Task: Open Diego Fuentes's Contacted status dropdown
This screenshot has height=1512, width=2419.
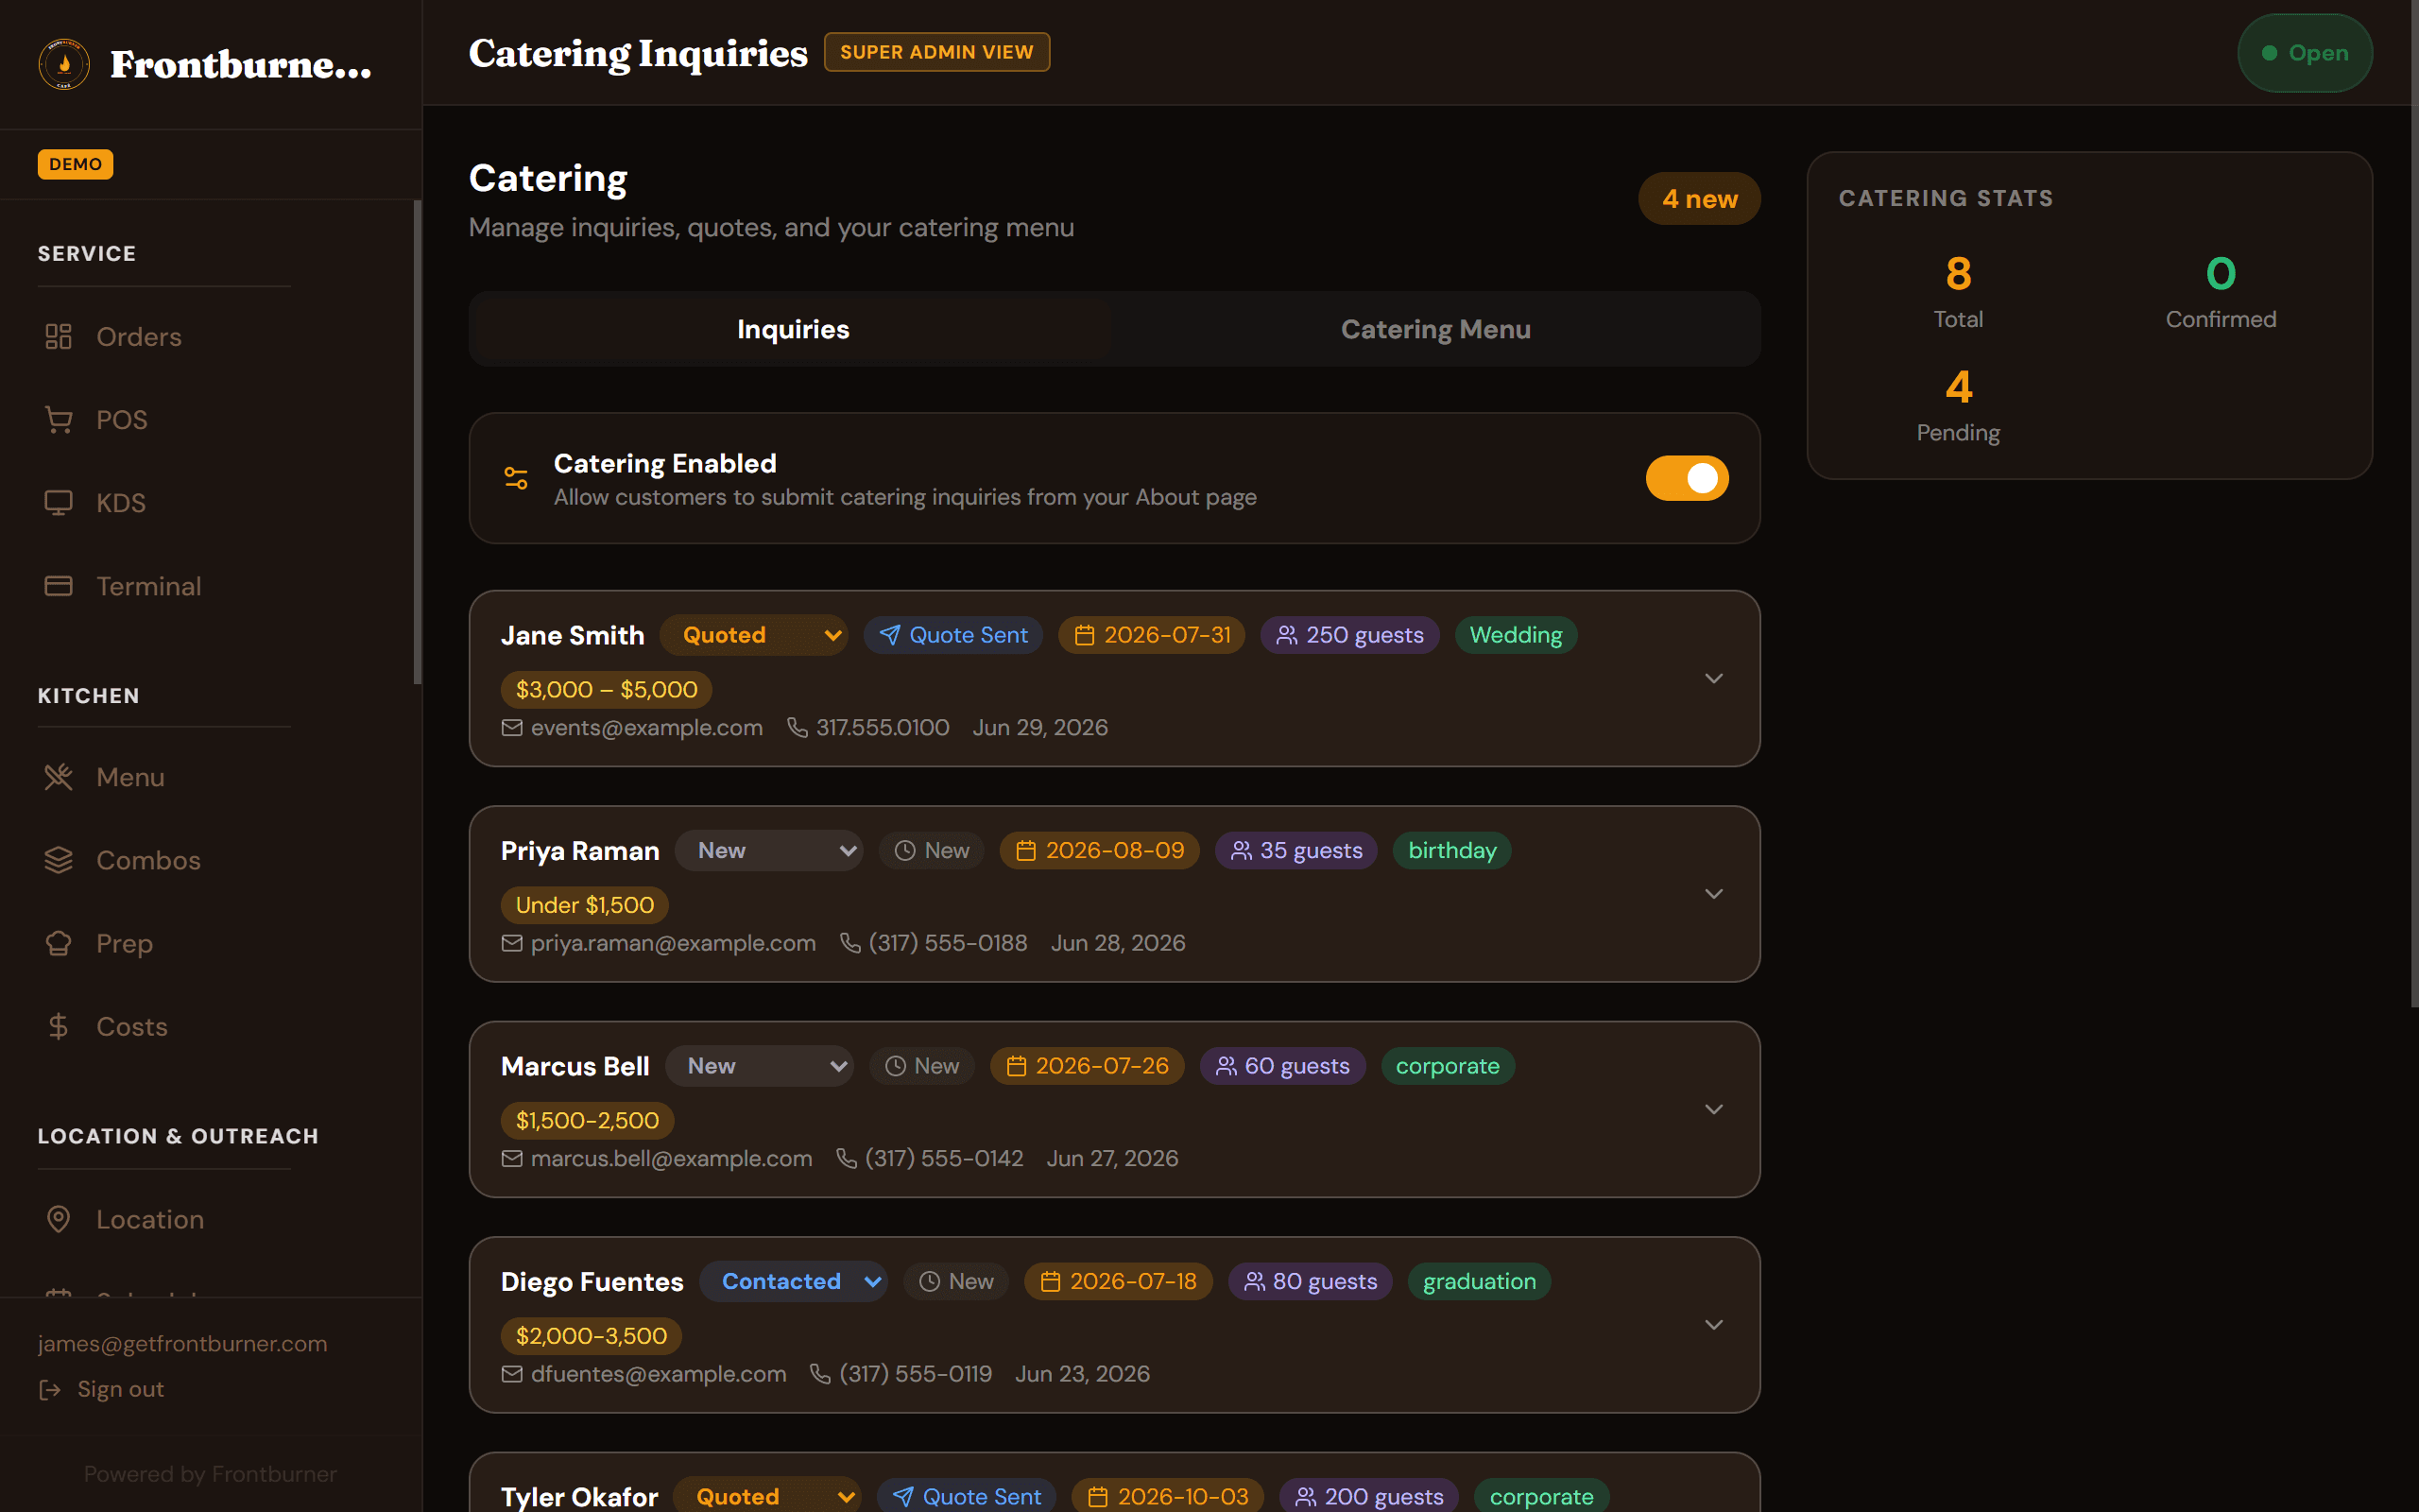Action: [x=794, y=1281]
